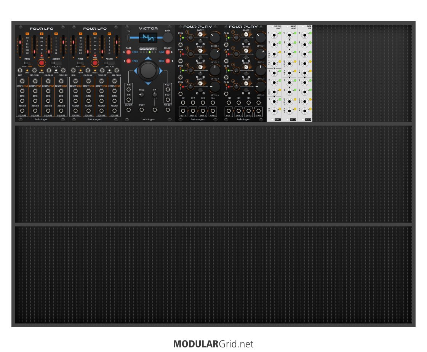427x352 pixels.
Task: Click the QUAD LED on left Four LFO
Action: 27,70
